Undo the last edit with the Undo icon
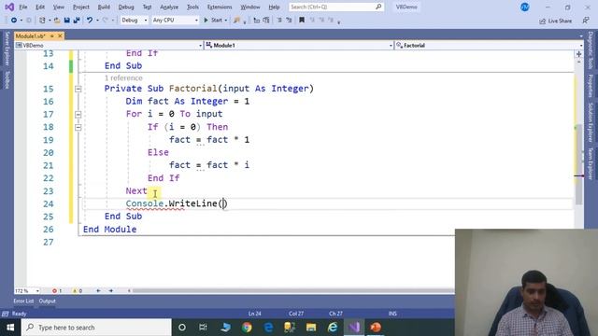Image resolution: width=598 pixels, height=336 pixels. (x=90, y=21)
